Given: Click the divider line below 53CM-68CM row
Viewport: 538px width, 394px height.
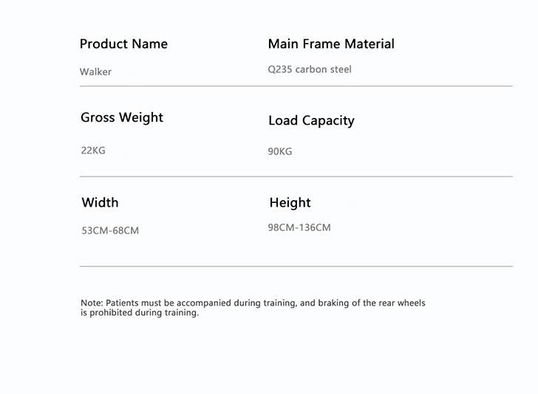Looking at the screenshot, I should coord(296,266).
